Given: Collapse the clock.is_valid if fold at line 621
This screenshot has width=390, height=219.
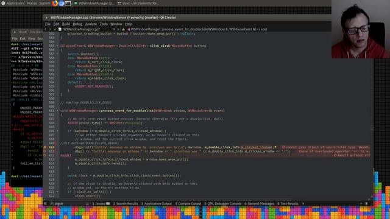Looking at the screenshot, I should click(57, 192).
